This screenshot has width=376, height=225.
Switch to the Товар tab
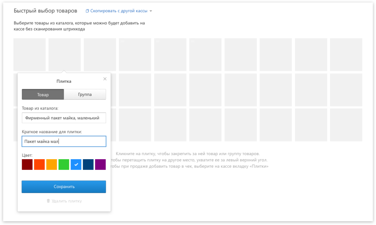[x=43, y=94]
